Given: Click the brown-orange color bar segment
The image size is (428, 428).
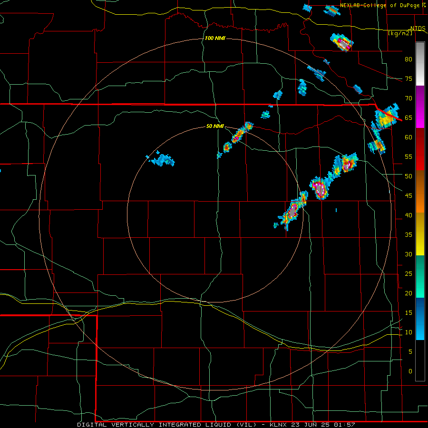Looking at the screenshot, I should (x=420, y=191).
